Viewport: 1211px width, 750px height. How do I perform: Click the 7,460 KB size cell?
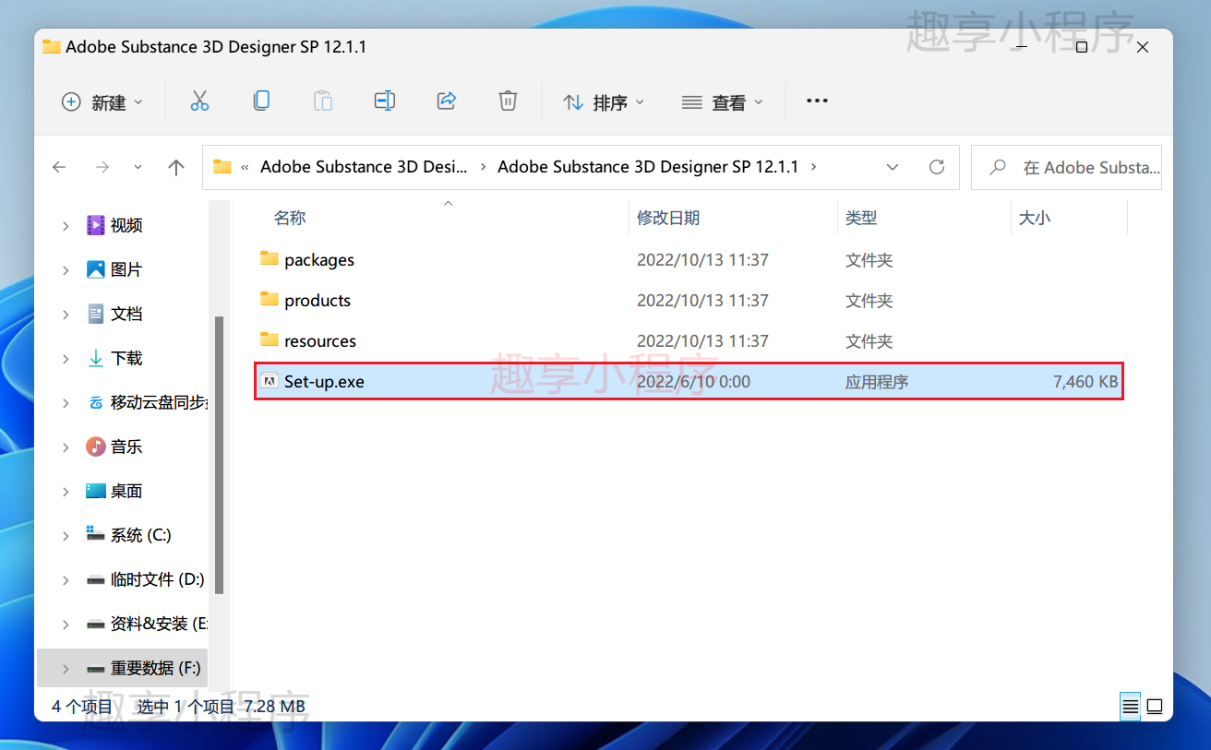click(1085, 381)
